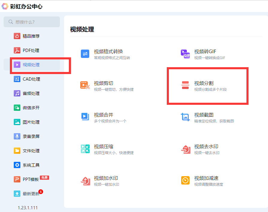
Task: Click the 视频加水印 red icon
Action: tap(85, 181)
